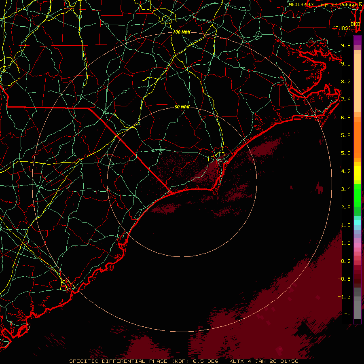Click the 9.0 value on the color scale
Viewport: 364px width, 364px height.
coord(346,63)
